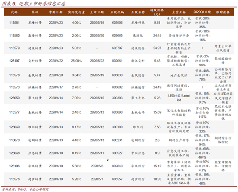
Task: Click the 聚飞光电 stock name
Action: tap(138, 98)
